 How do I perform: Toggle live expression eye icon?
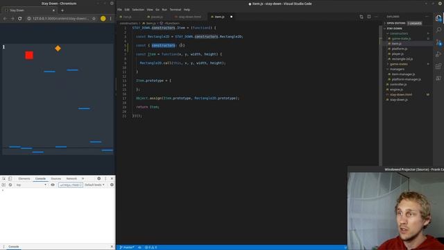pyautogui.click(x=53, y=185)
